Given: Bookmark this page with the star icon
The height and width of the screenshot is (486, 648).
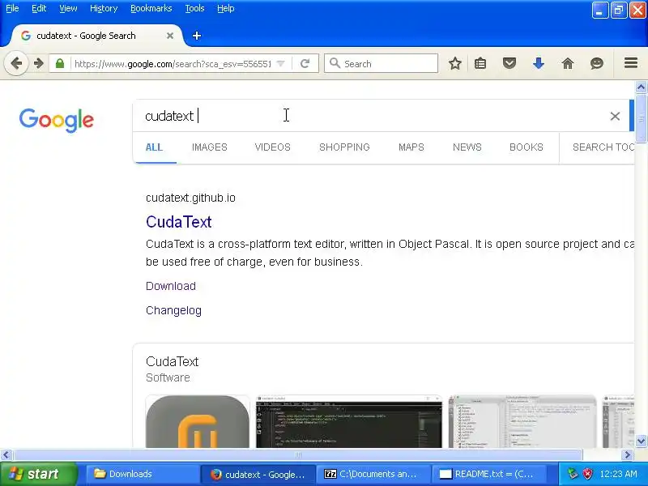Looking at the screenshot, I should [455, 64].
